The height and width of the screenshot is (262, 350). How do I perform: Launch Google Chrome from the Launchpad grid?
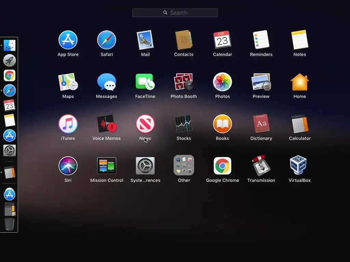click(x=222, y=166)
